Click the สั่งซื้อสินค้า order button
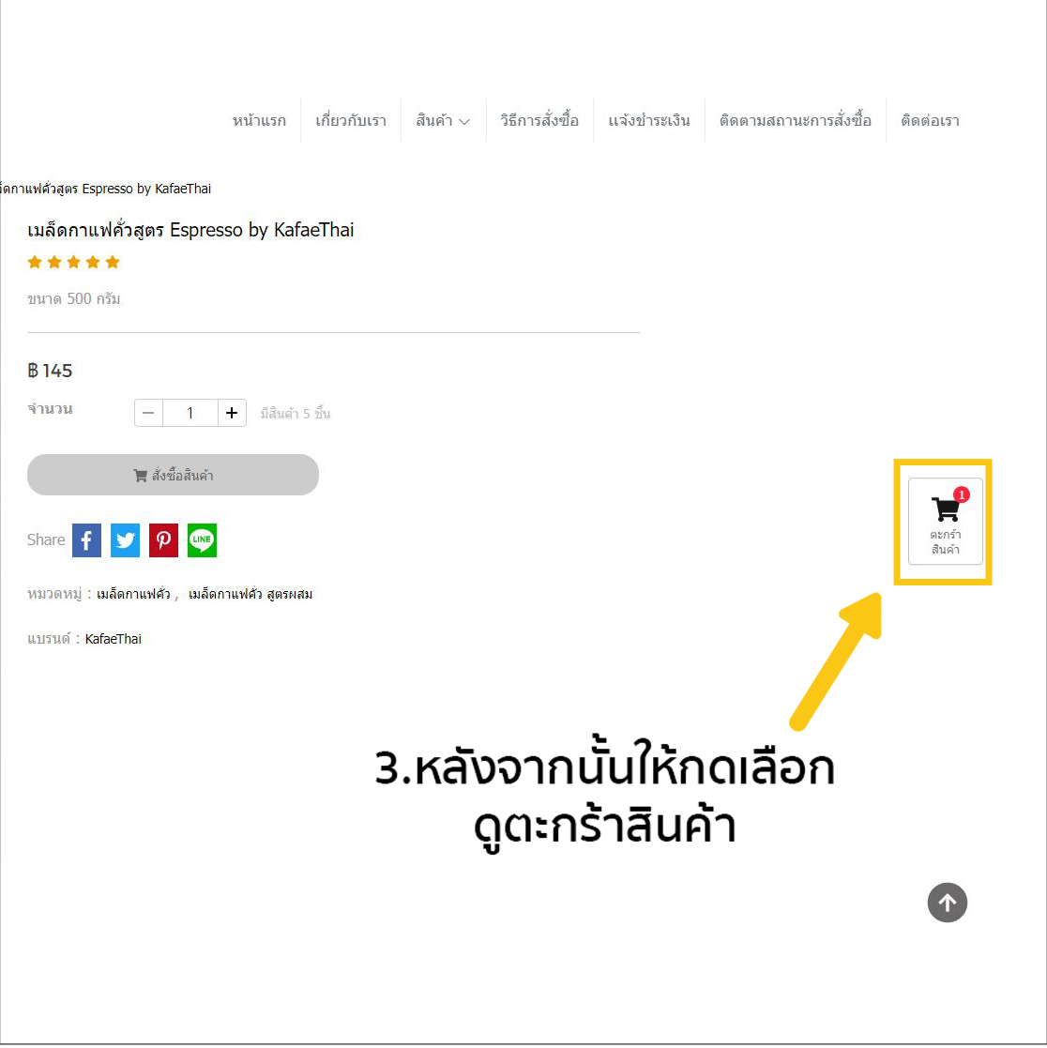The height and width of the screenshot is (1048, 1047). 173,475
